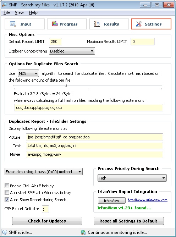
Task: Open the Help menu
Action: (x=33, y=12)
